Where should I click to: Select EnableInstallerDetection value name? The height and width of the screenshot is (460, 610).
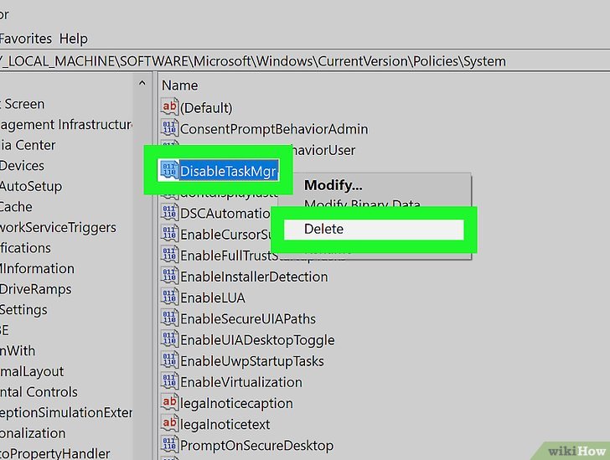pos(254,277)
